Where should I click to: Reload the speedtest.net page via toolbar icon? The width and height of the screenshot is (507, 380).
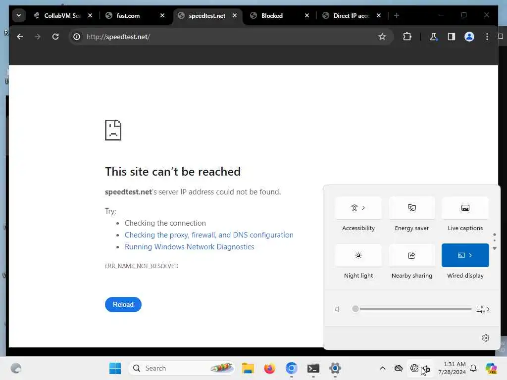55,37
